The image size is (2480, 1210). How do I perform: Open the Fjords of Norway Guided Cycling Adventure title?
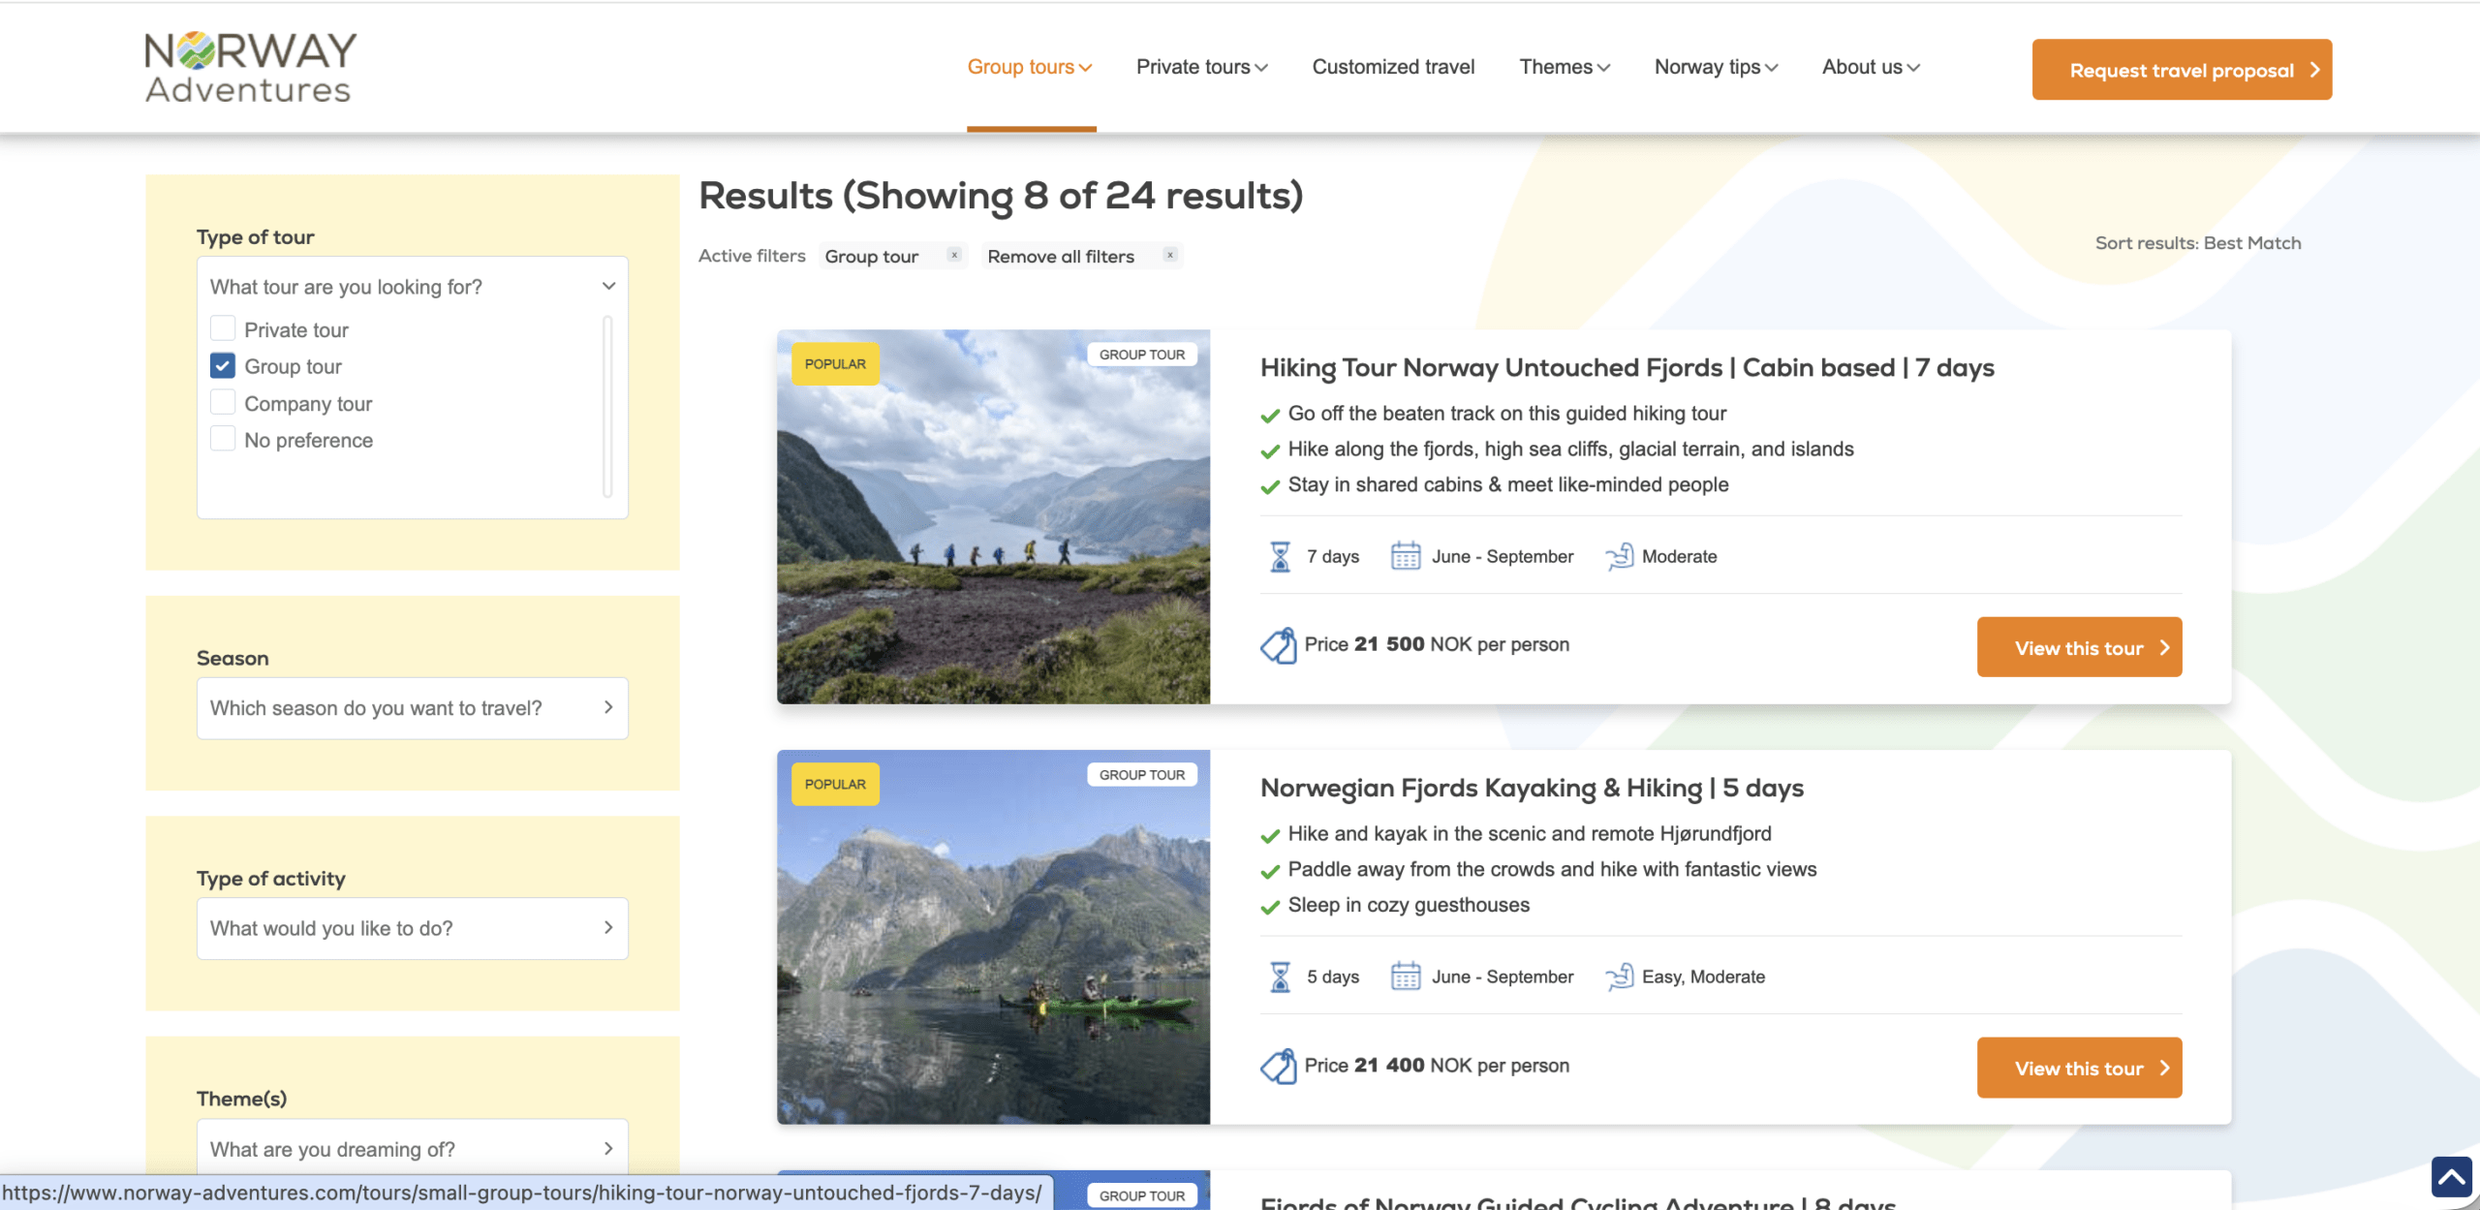(1577, 1202)
